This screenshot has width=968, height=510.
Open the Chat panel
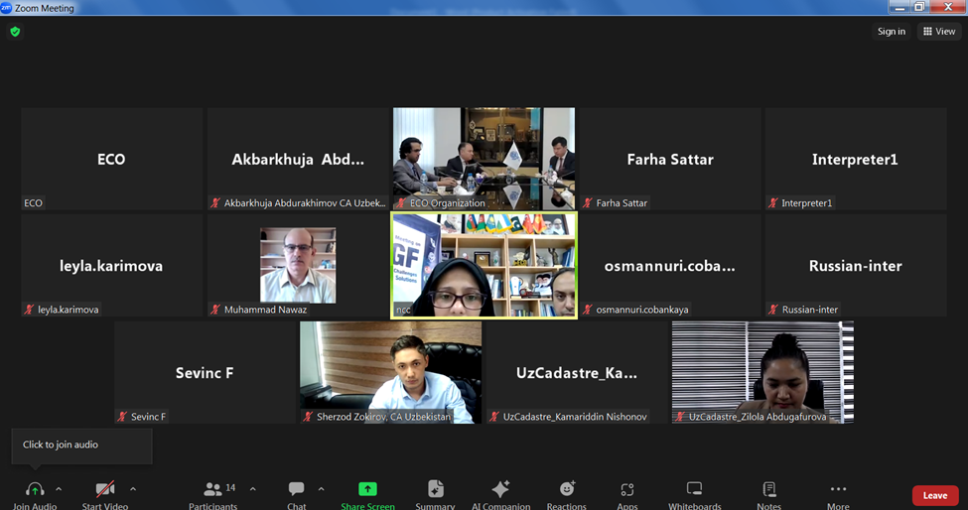pos(296,490)
